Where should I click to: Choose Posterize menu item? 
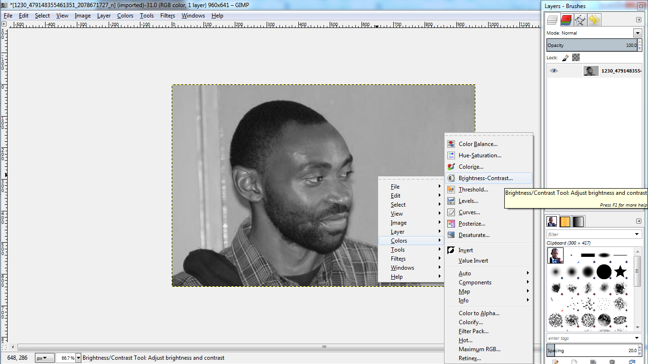[489, 224]
